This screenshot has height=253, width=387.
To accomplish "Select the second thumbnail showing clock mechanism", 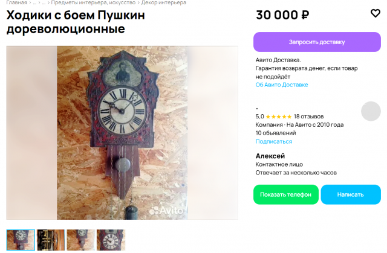I will tap(51, 239).
